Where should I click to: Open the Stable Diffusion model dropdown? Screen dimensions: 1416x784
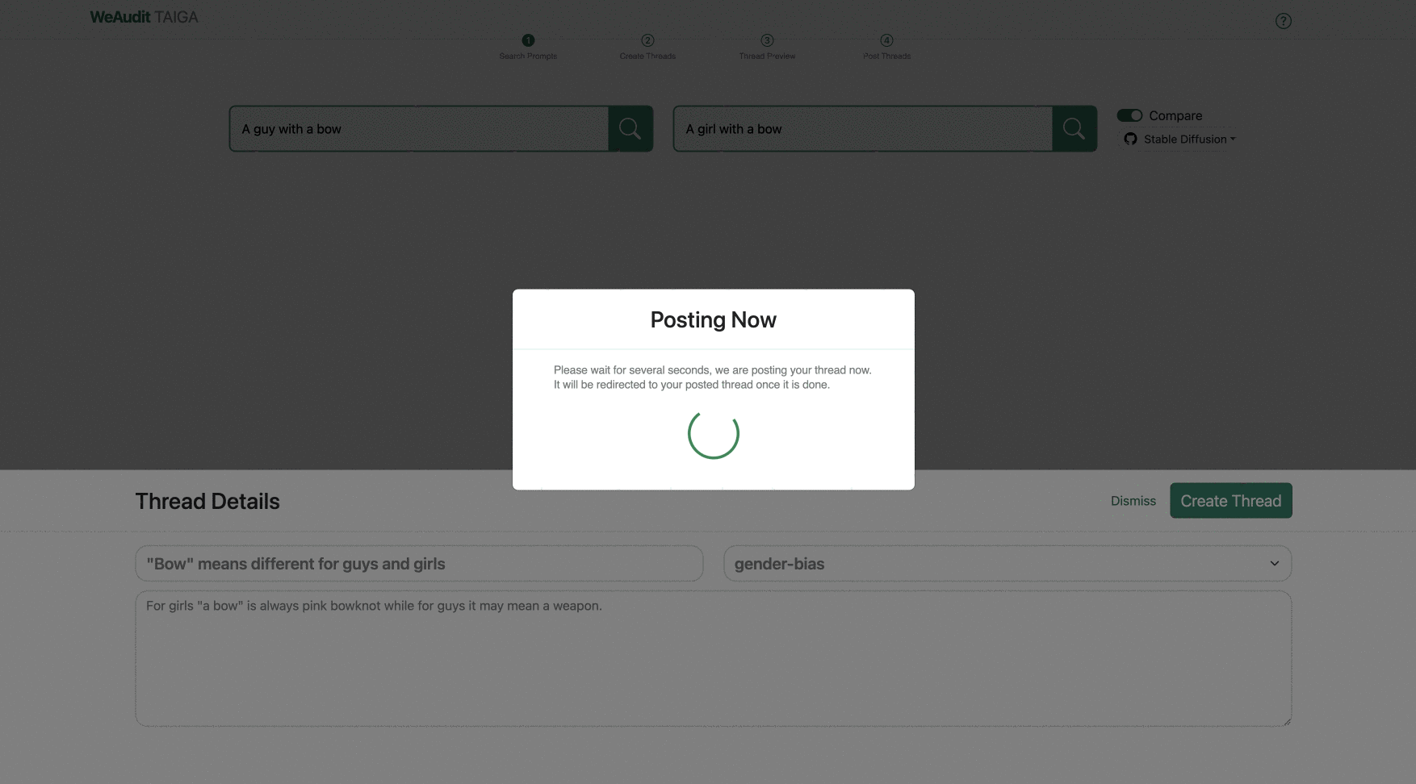point(1188,139)
